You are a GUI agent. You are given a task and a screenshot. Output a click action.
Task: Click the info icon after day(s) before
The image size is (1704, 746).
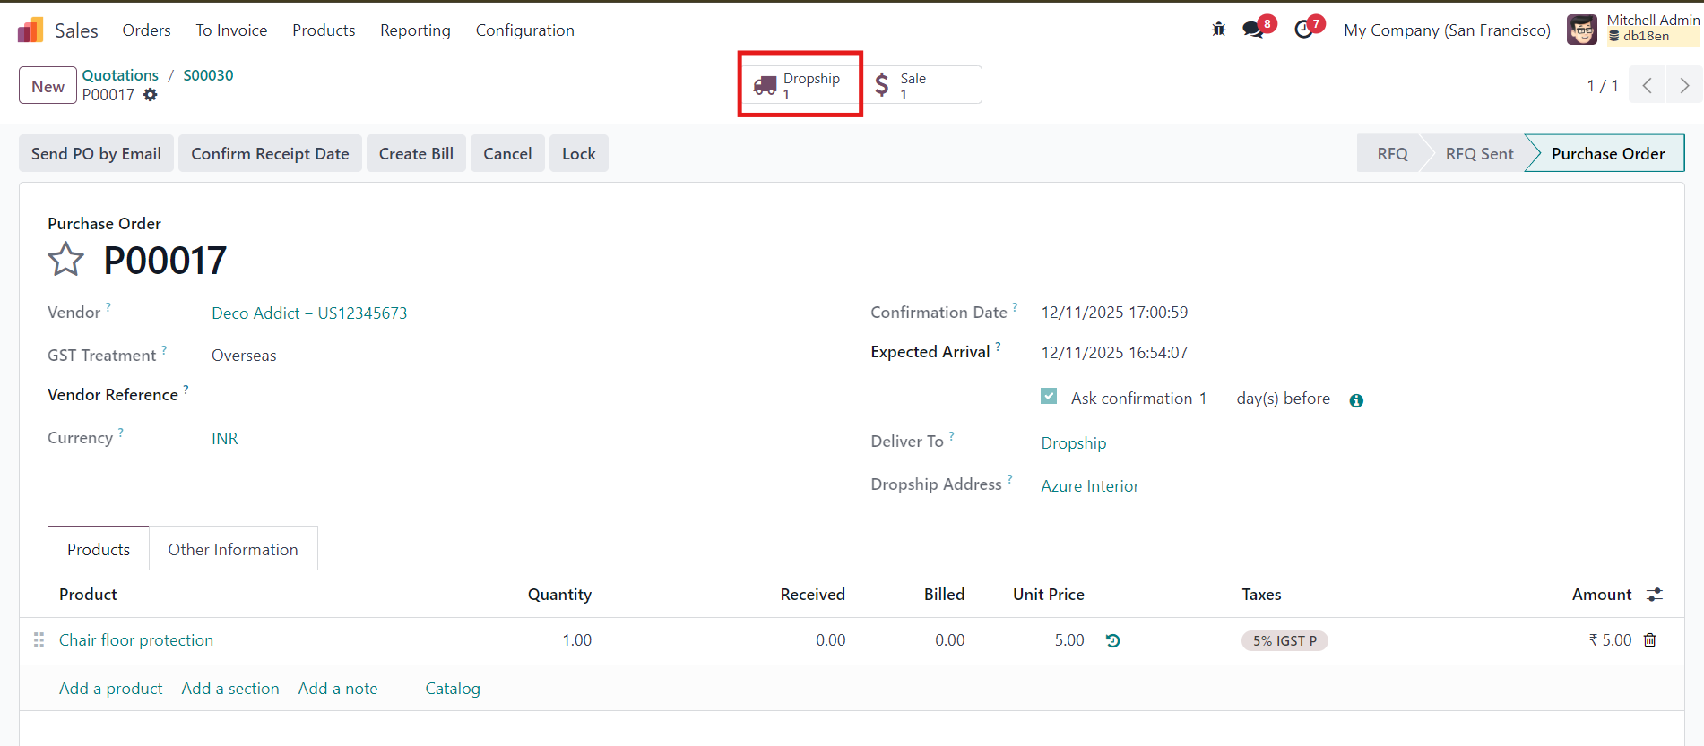coord(1356,400)
